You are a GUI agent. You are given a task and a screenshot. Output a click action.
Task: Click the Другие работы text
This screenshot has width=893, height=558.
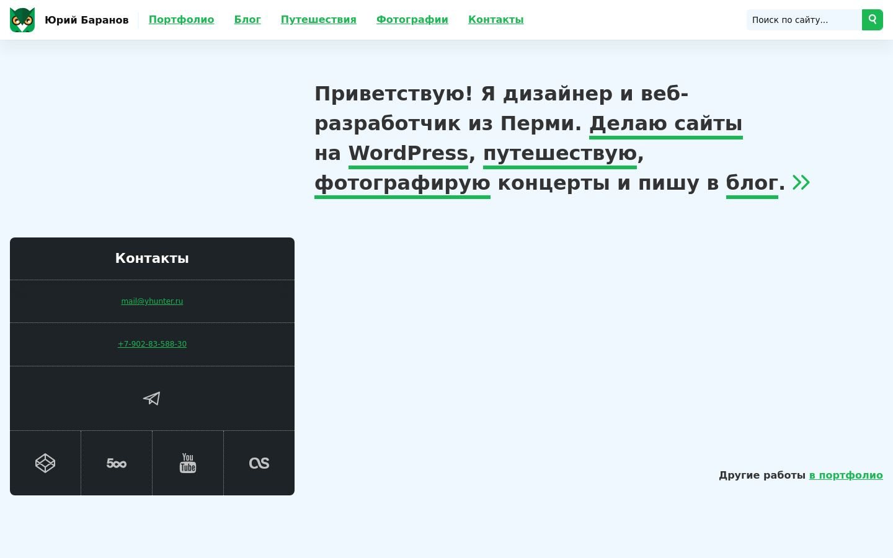pos(762,475)
